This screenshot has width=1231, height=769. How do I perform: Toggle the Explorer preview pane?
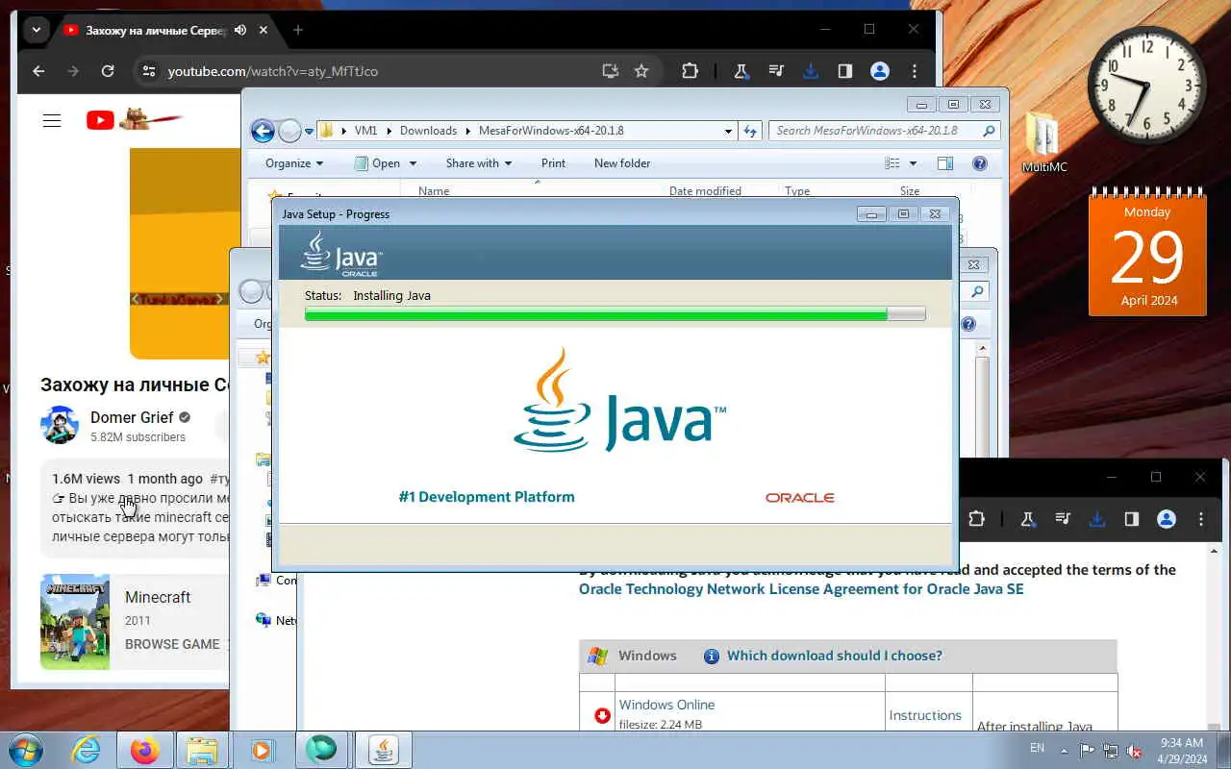[945, 163]
